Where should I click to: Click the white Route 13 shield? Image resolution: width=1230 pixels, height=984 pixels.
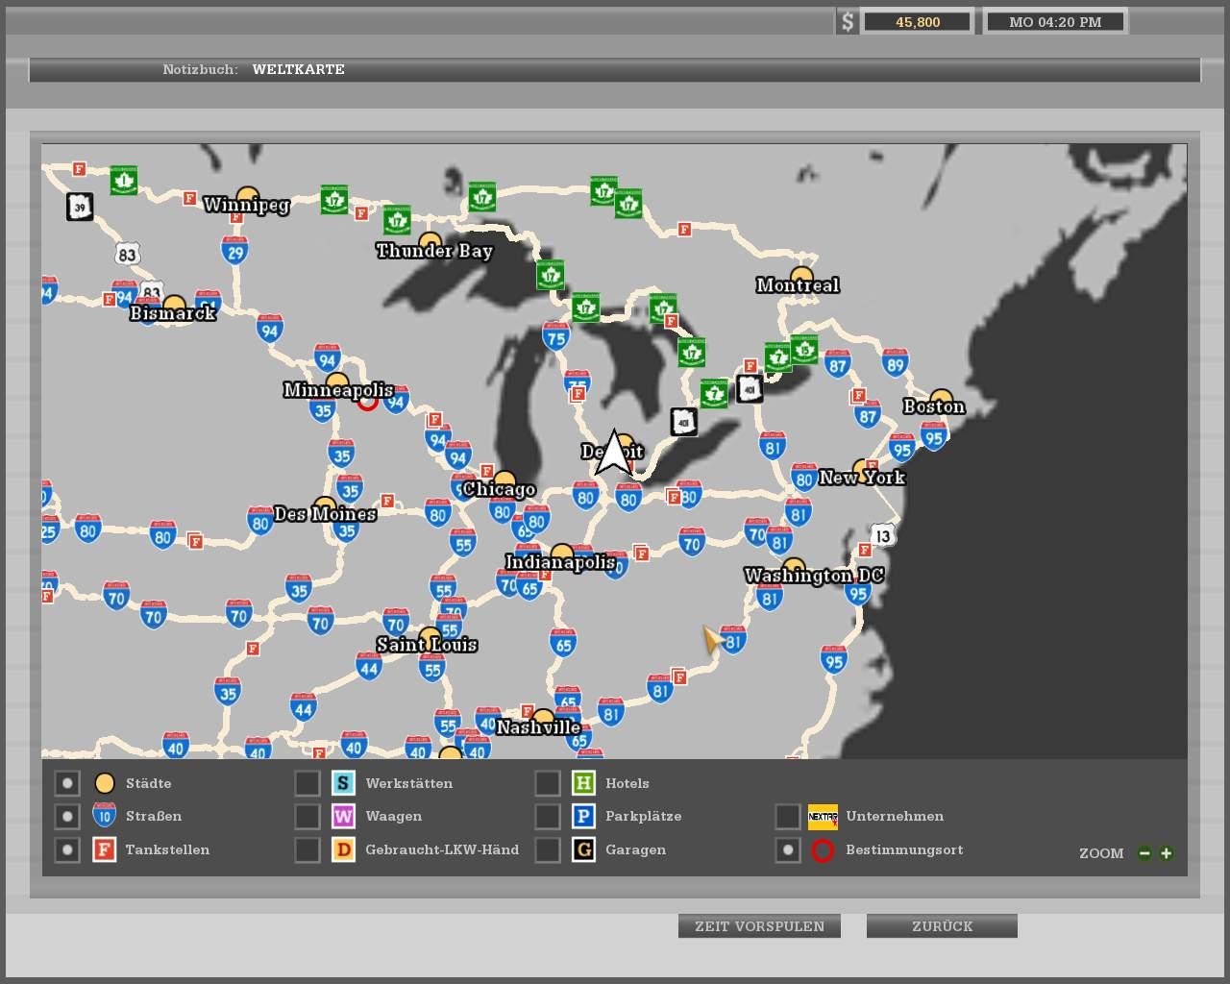click(x=883, y=535)
